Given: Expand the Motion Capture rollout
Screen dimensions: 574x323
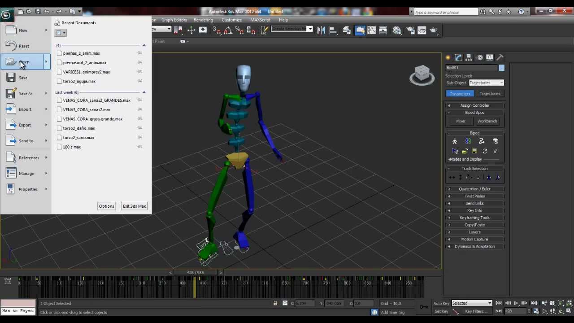Looking at the screenshot, I should click(x=474, y=239).
